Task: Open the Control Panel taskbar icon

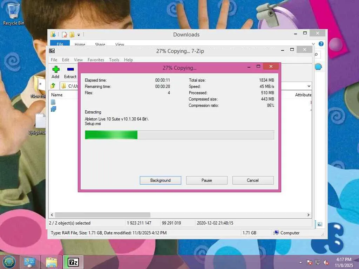Action: pos(30,262)
